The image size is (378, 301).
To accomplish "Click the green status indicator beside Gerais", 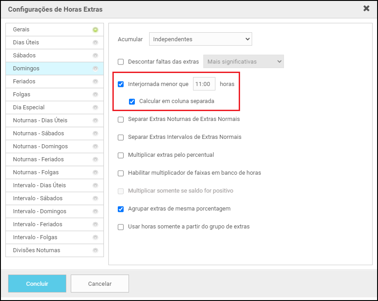I will (95, 30).
